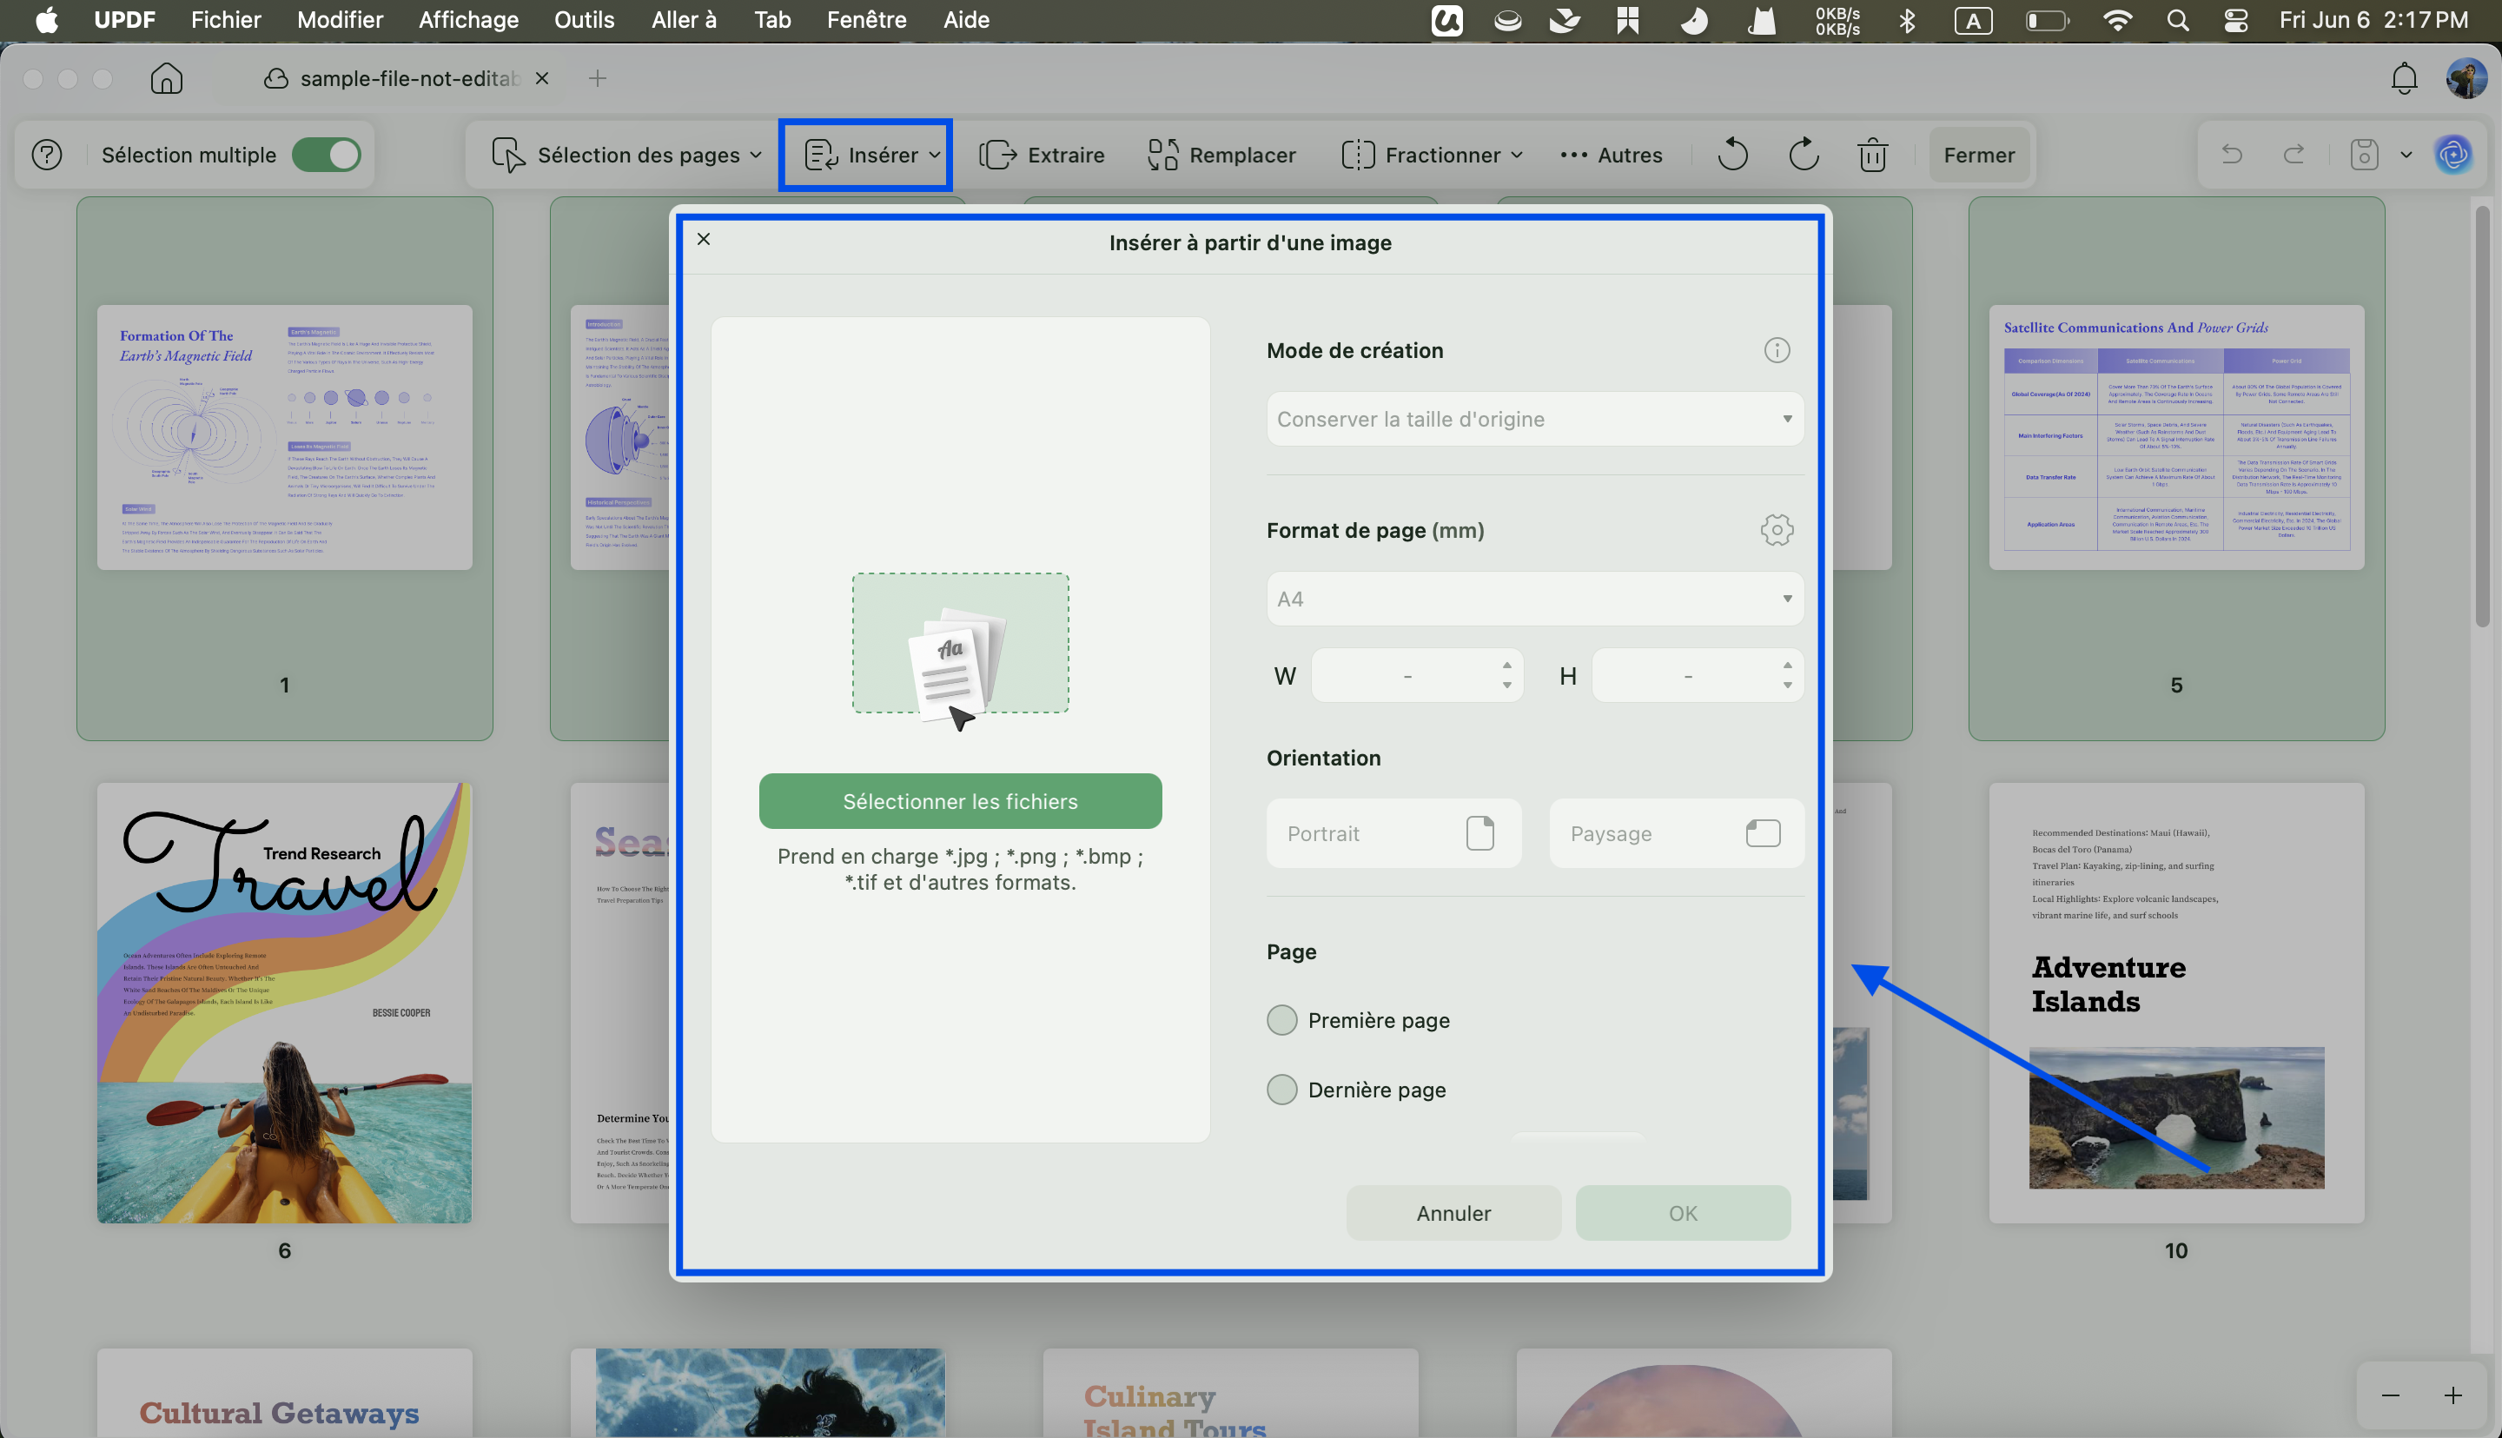The image size is (2502, 1438).
Task: Click Extraire in the toolbar
Action: click(1042, 155)
